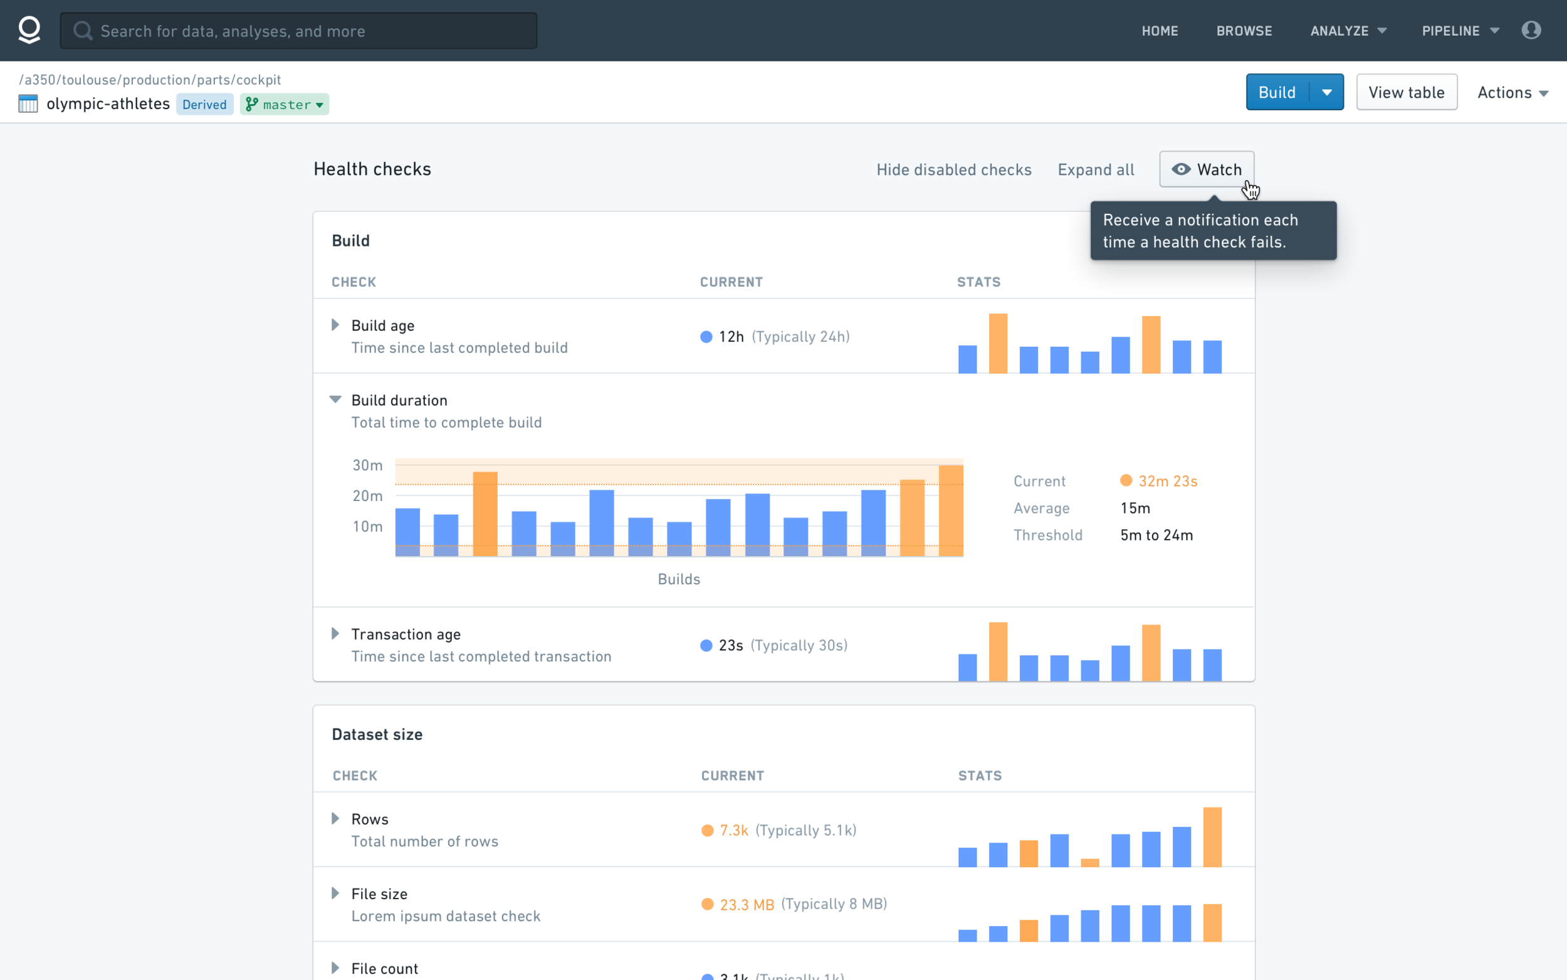The height and width of the screenshot is (980, 1567).
Task: Click the '23.3 MB' File size value
Action: coord(747,905)
